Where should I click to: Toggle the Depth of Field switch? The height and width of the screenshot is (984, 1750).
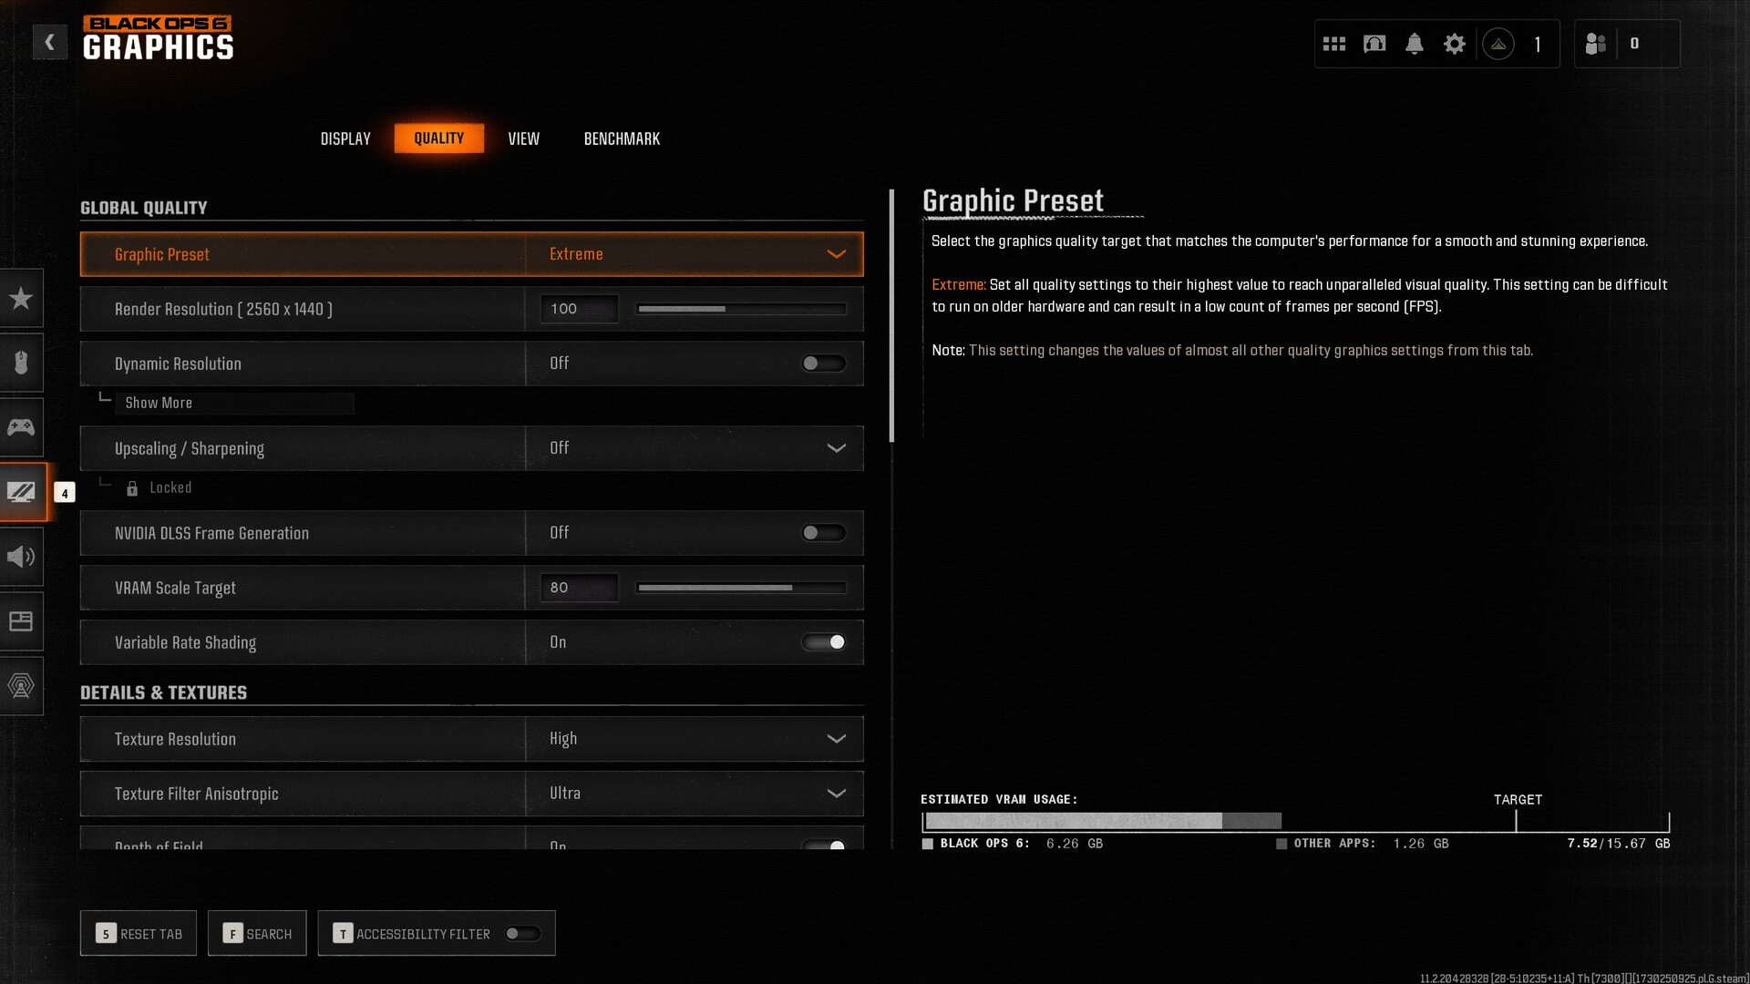[824, 845]
